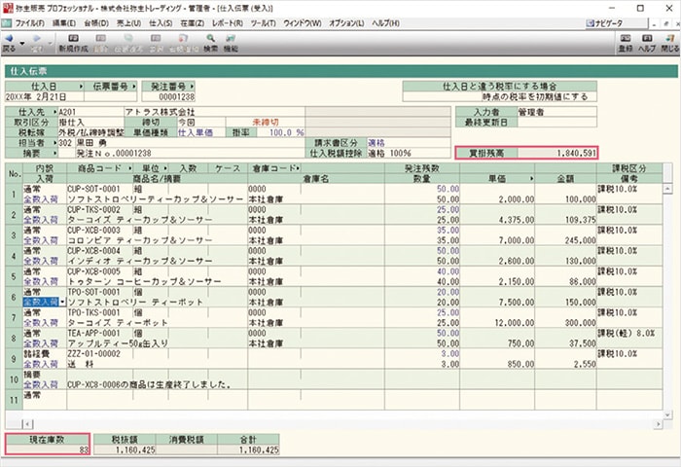The image size is (681, 467).
Task: Click the 適格 value beside 請求書区分
Action: coord(376,143)
